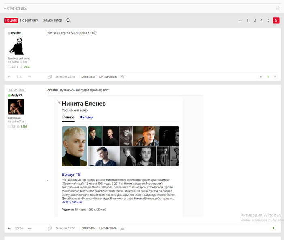Click ОТВЕТИТЬ on Andy59's post
Screen dimensions: 284x240
88,228
